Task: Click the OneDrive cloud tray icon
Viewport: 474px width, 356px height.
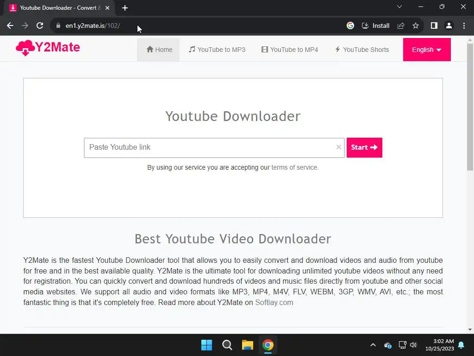Action: pyautogui.click(x=387, y=345)
